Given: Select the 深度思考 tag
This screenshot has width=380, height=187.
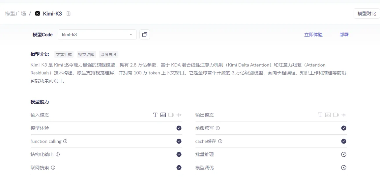Looking at the screenshot, I should [108, 55].
